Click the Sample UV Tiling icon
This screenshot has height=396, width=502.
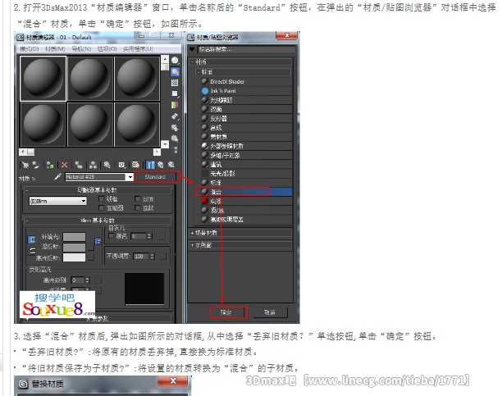175,93
